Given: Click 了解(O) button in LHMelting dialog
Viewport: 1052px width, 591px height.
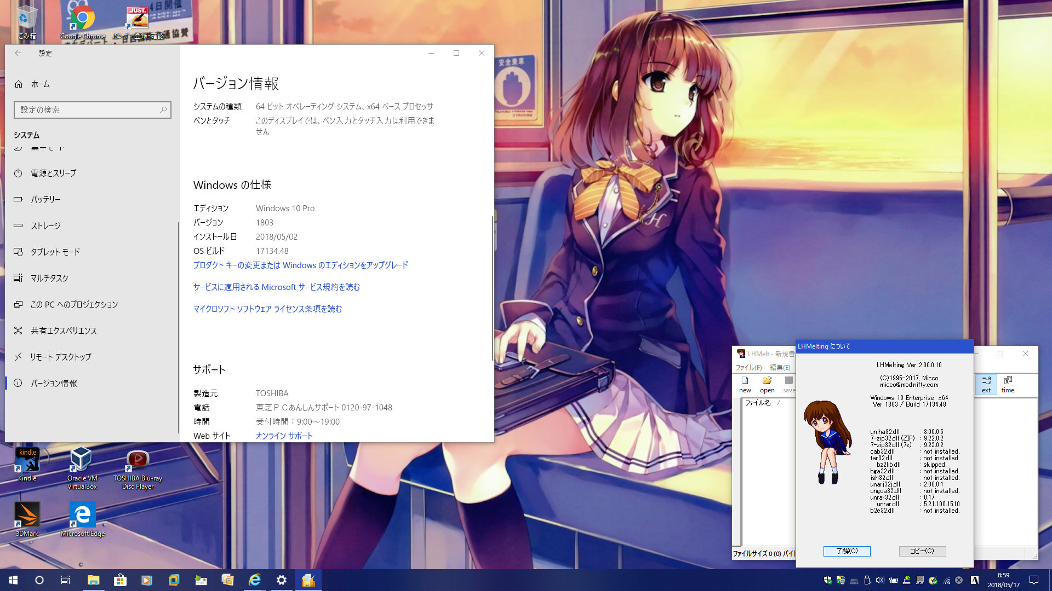Looking at the screenshot, I should pyautogui.click(x=847, y=551).
